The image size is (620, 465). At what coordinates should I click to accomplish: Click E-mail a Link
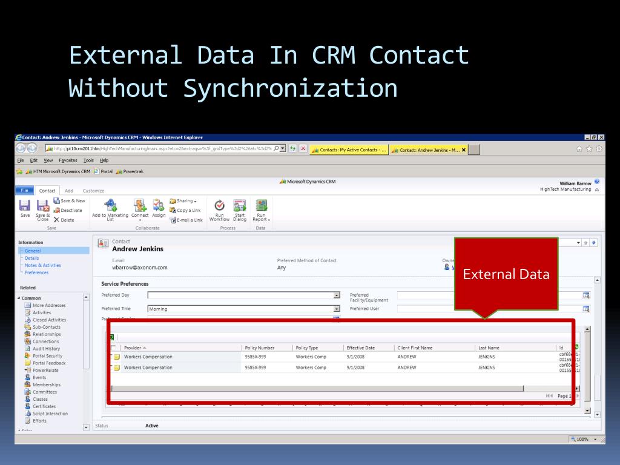coord(186,220)
